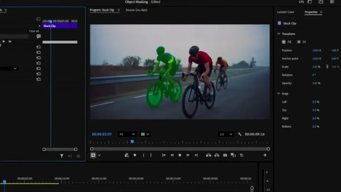Open the Fit zoom level dropdown
This screenshot has width=341, height=192.
(127, 134)
